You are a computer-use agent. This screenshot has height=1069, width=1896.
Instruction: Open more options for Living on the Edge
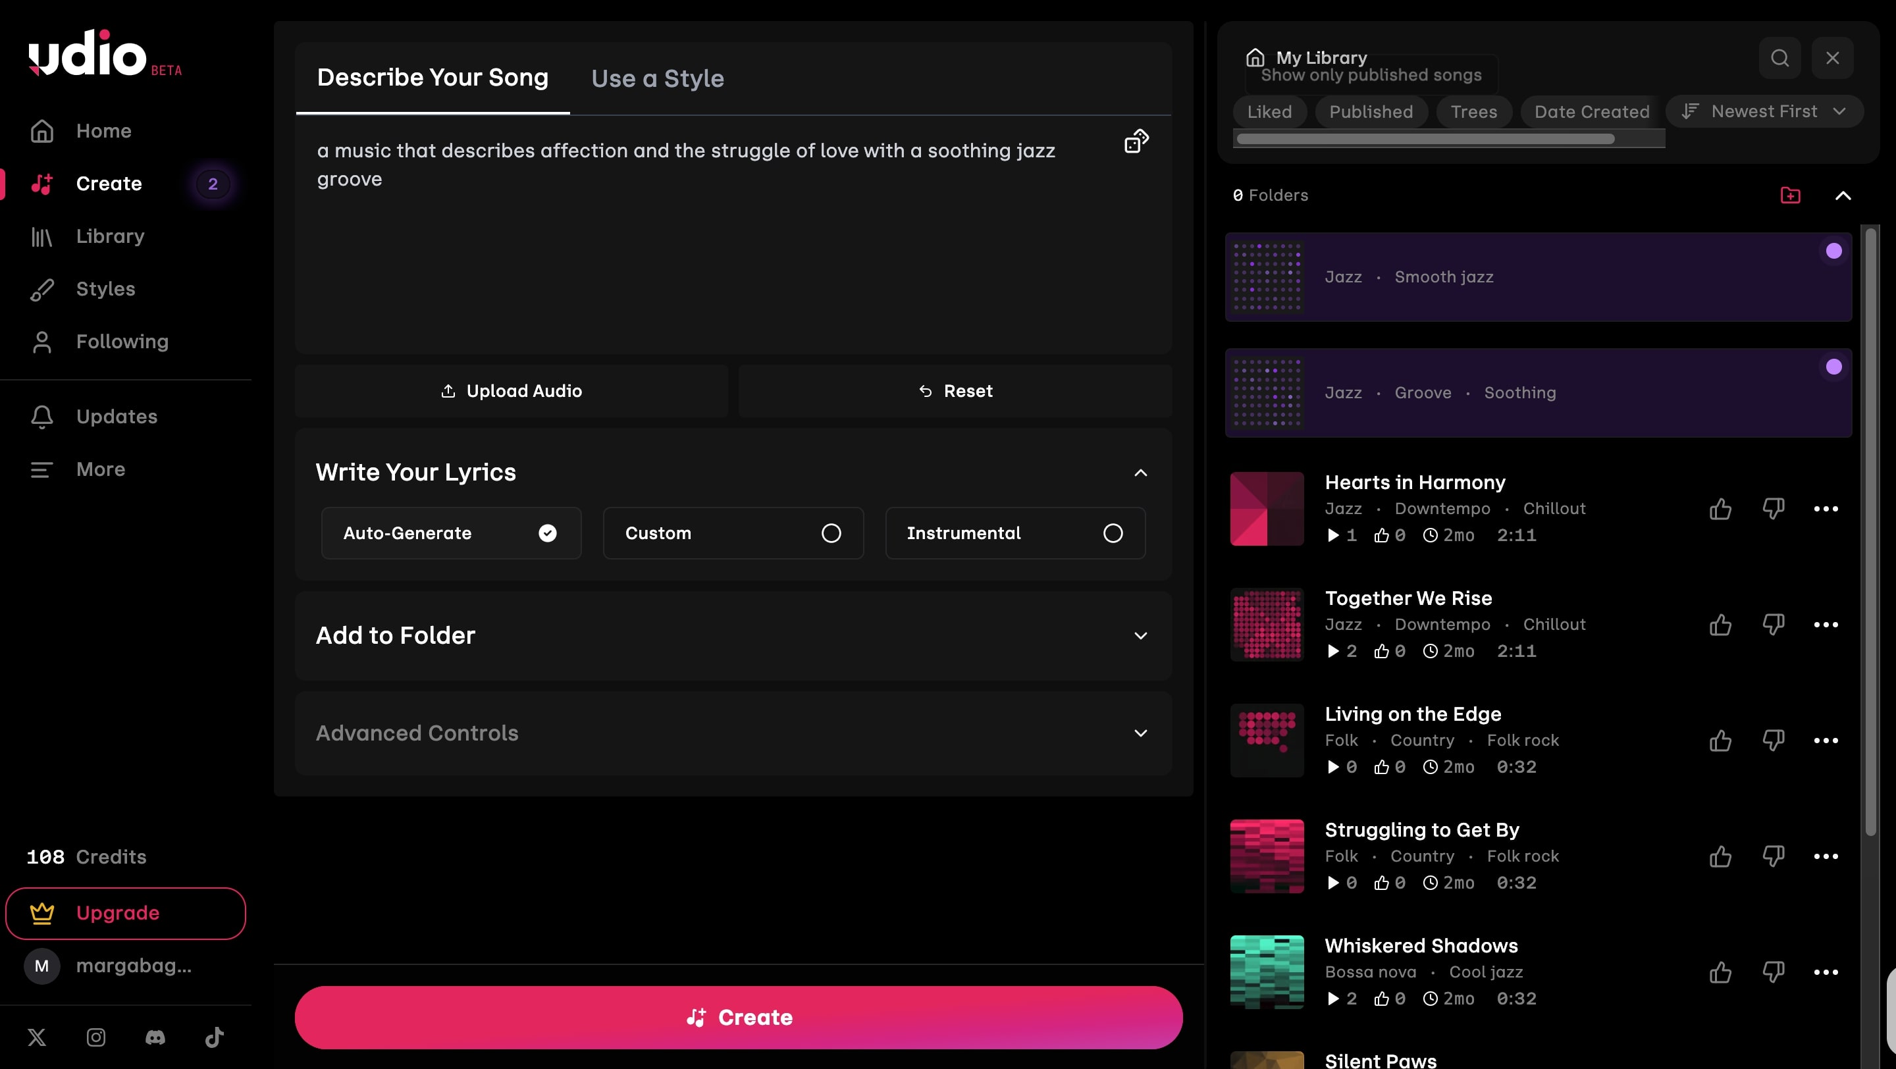tap(1826, 740)
